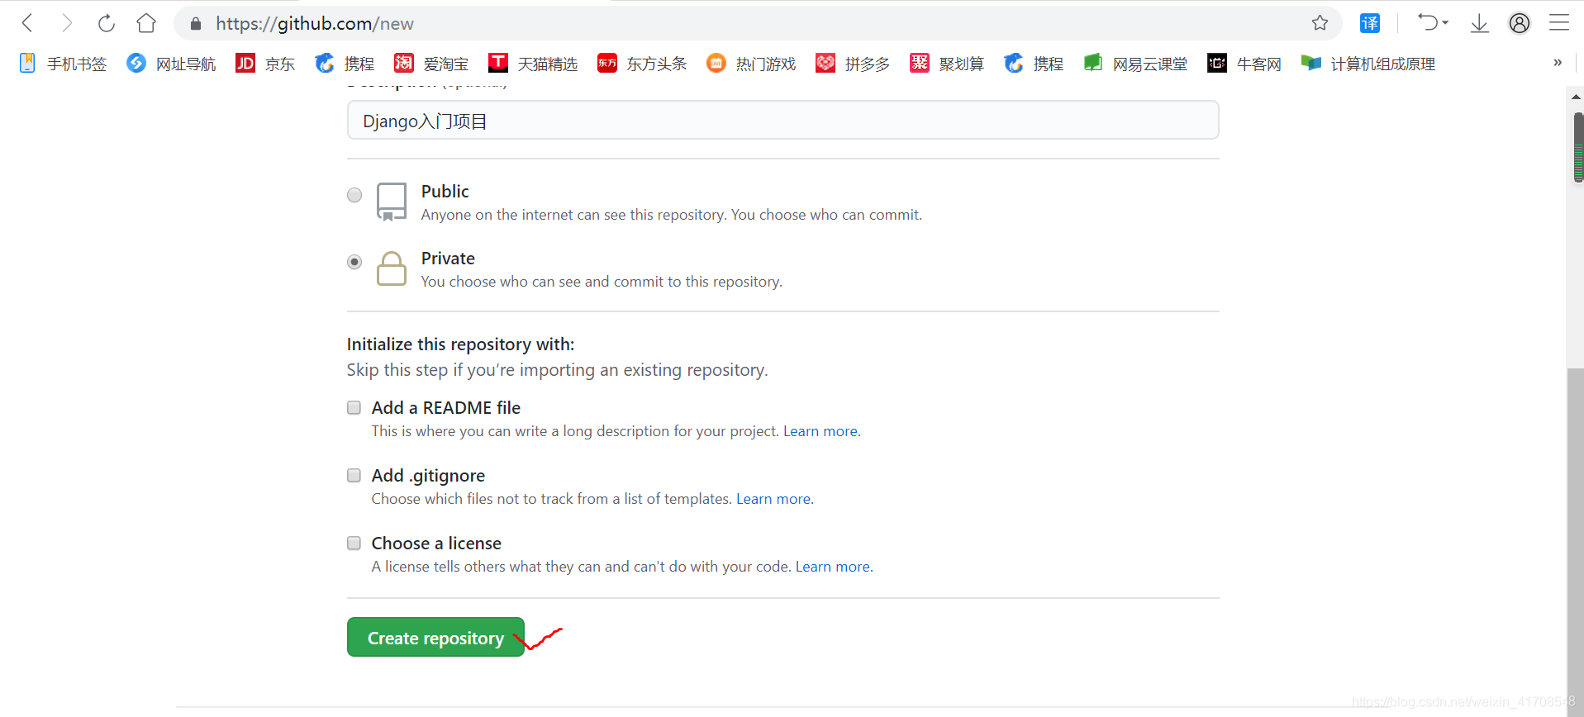
Task: Open the 爱淘宝 bookmark
Action: (431, 64)
